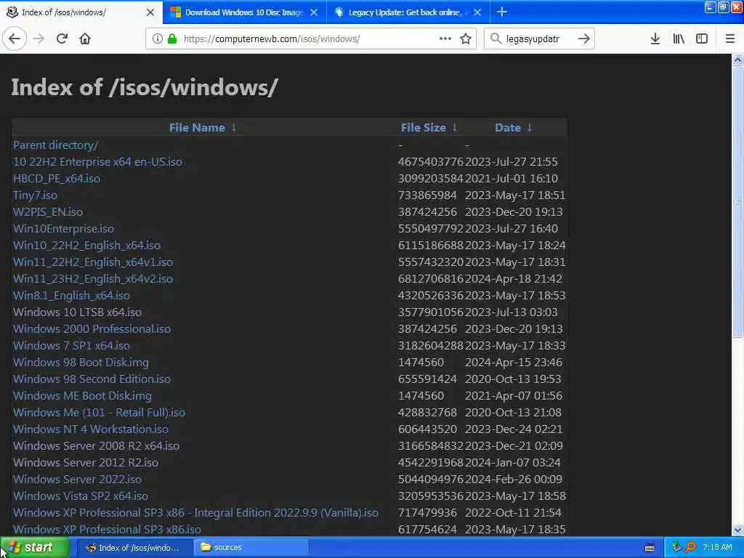Close the Legacy Update tab

(477, 12)
